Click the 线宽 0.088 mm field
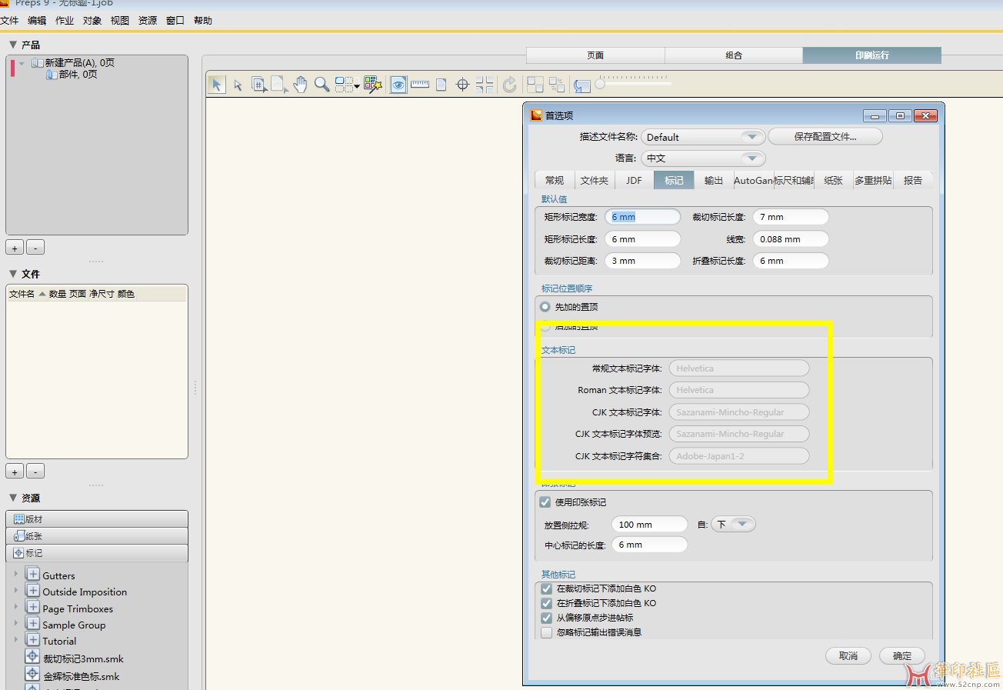 point(791,239)
